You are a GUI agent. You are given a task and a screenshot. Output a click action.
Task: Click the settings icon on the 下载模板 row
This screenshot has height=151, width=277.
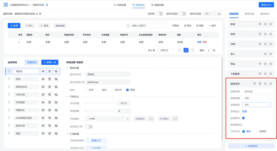point(260,74)
